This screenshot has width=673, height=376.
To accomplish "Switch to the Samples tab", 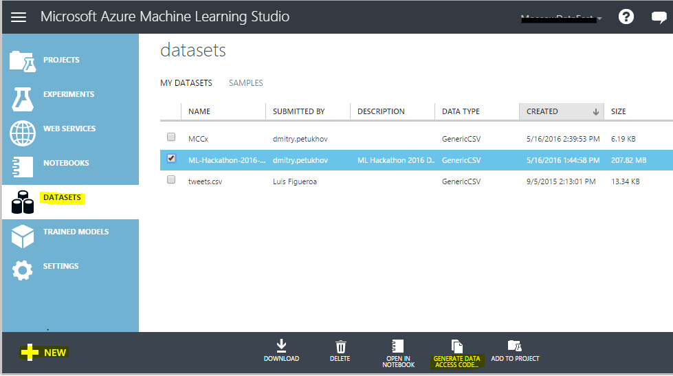I will (x=246, y=83).
